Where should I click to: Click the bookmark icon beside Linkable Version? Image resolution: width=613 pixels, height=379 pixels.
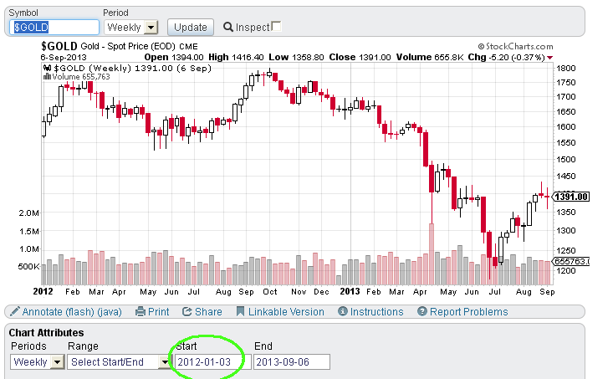point(240,312)
